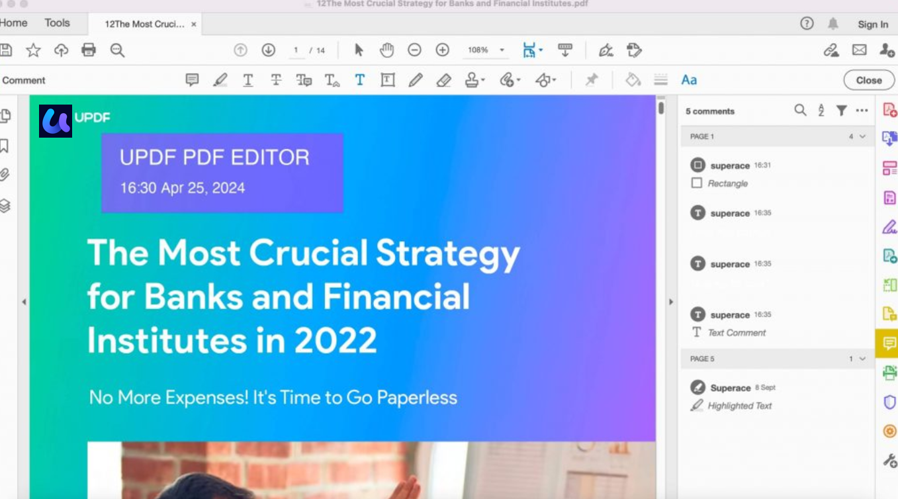The image size is (898, 499).
Task: Filter the comments list
Action: coord(841,111)
